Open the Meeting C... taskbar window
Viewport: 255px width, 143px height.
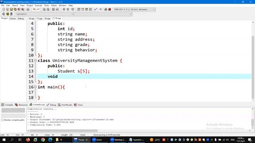[x=118, y=139]
